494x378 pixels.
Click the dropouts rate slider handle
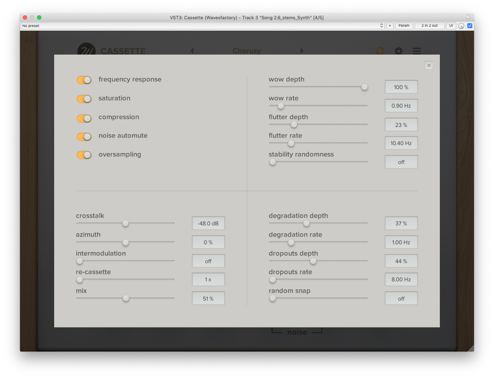272,280
